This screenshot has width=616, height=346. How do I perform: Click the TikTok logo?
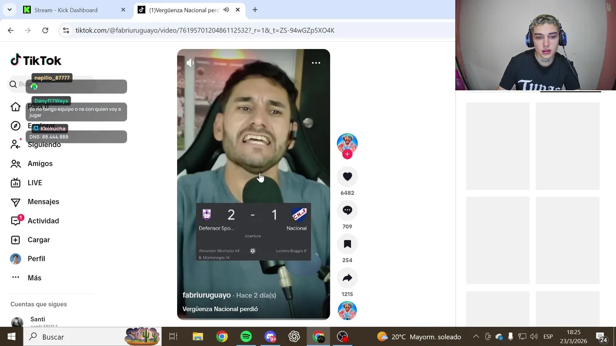click(36, 60)
